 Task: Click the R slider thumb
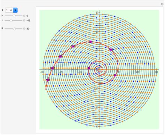pyautogui.click(x=14, y=29)
